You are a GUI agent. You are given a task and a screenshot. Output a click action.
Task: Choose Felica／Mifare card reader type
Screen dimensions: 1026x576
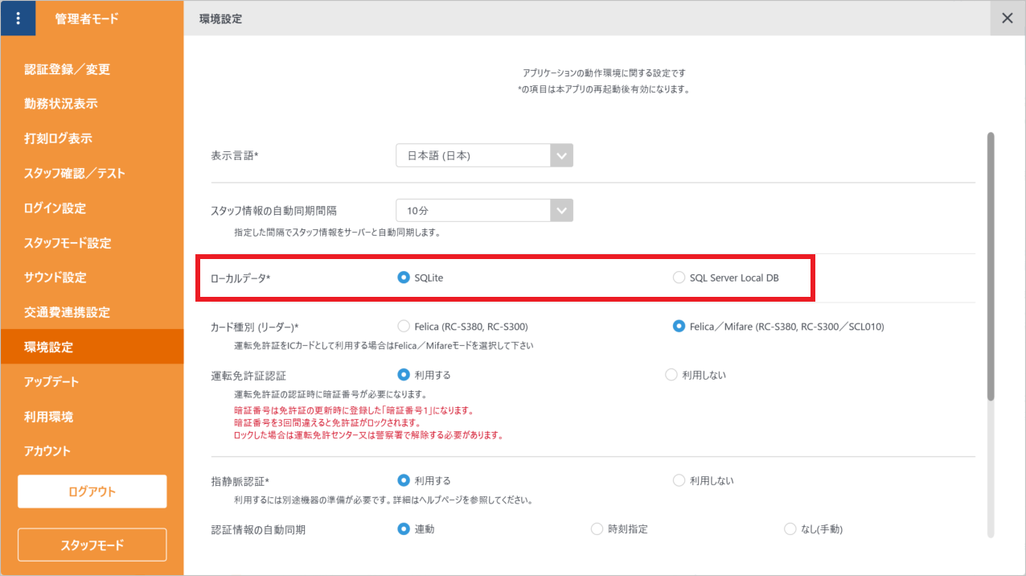778,327
